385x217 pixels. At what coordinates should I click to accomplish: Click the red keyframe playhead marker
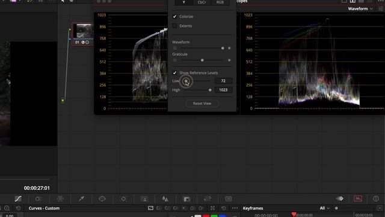(x=294, y=215)
